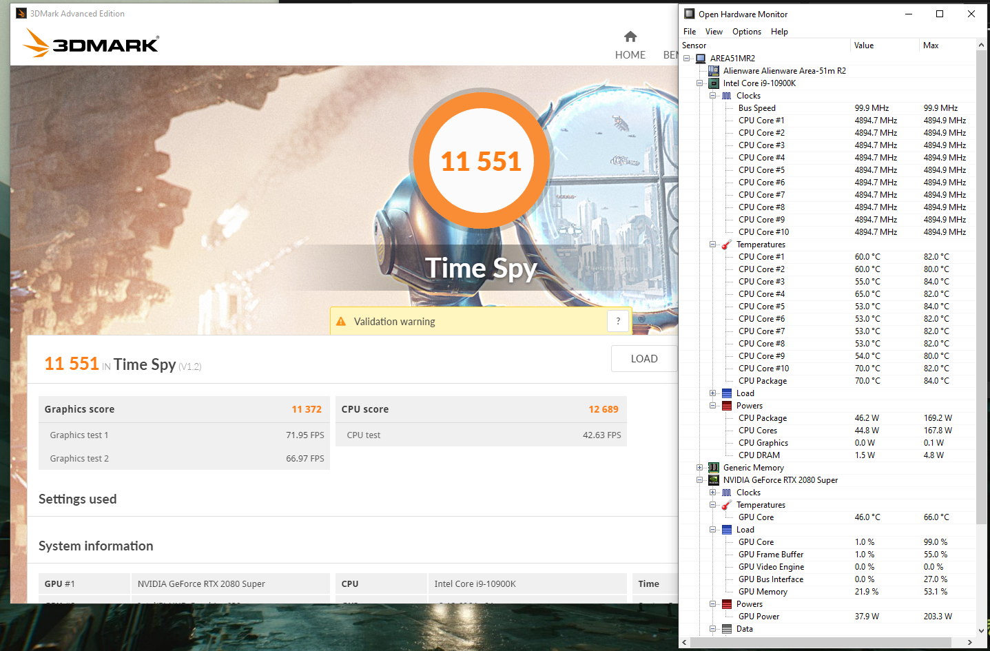
Task: Open the View menu in Open Hardware Monitor
Action: pyautogui.click(x=714, y=32)
